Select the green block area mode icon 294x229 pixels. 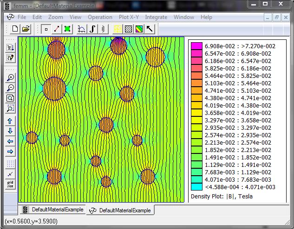(x=67, y=29)
